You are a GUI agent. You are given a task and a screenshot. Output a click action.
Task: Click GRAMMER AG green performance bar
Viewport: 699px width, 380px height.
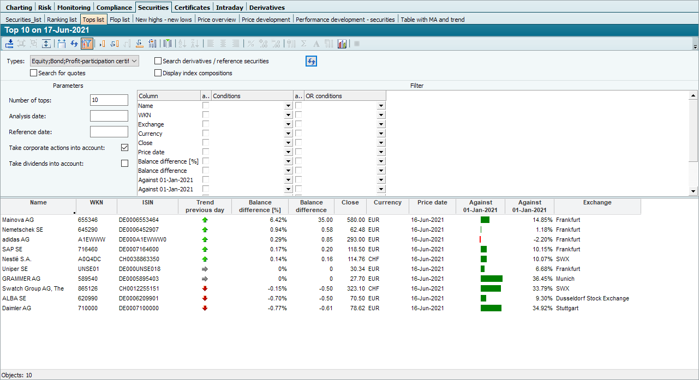[x=491, y=279]
